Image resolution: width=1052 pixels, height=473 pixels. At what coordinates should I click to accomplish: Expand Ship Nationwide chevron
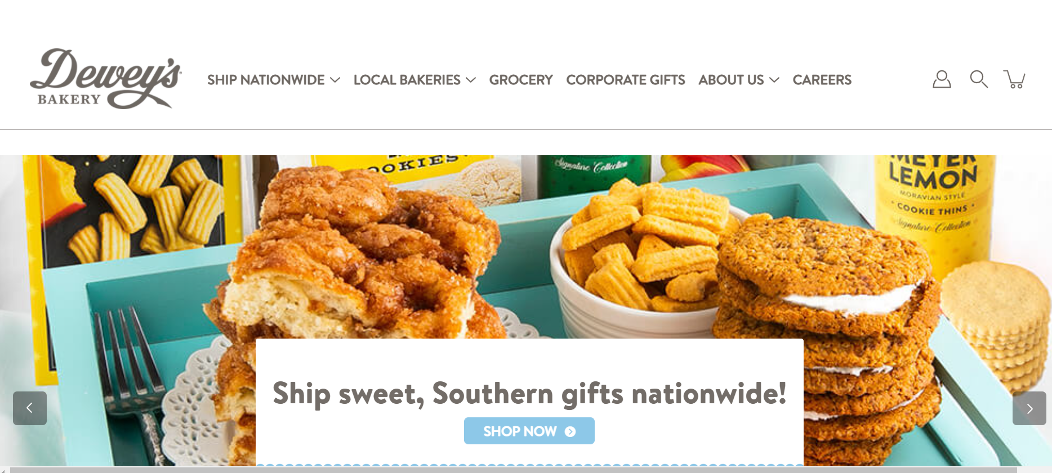point(335,80)
